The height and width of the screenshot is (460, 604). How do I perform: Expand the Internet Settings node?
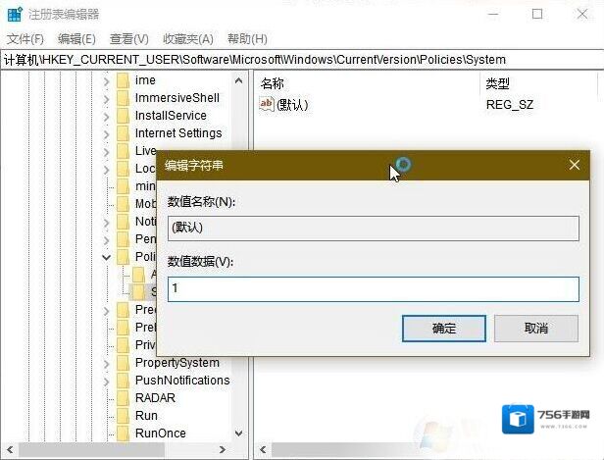pyautogui.click(x=106, y=134)
